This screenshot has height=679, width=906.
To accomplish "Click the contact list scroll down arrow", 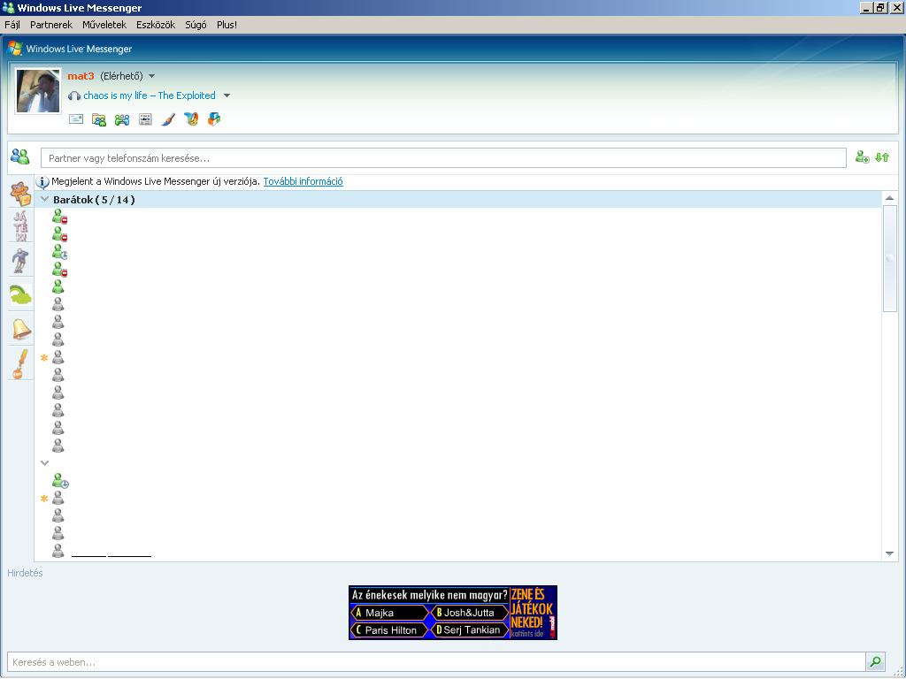I will coord(890,553).
